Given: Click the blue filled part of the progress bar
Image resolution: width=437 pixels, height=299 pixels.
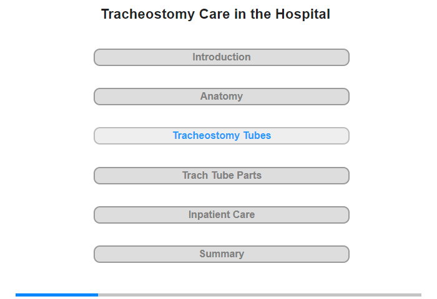Looking at the screenshot, I should (56, 295).
